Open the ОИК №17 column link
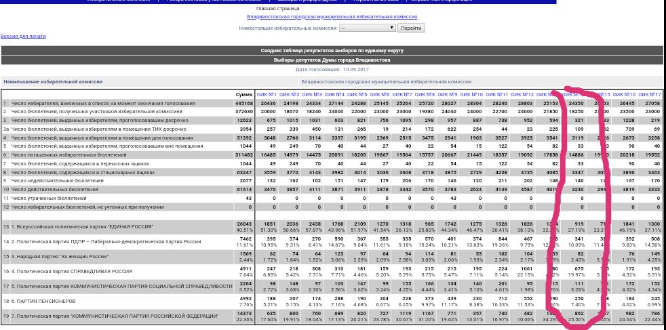Image resolution: width=666 pixels, height=330 pixels. pyautogui.click(x=650, y=95)
